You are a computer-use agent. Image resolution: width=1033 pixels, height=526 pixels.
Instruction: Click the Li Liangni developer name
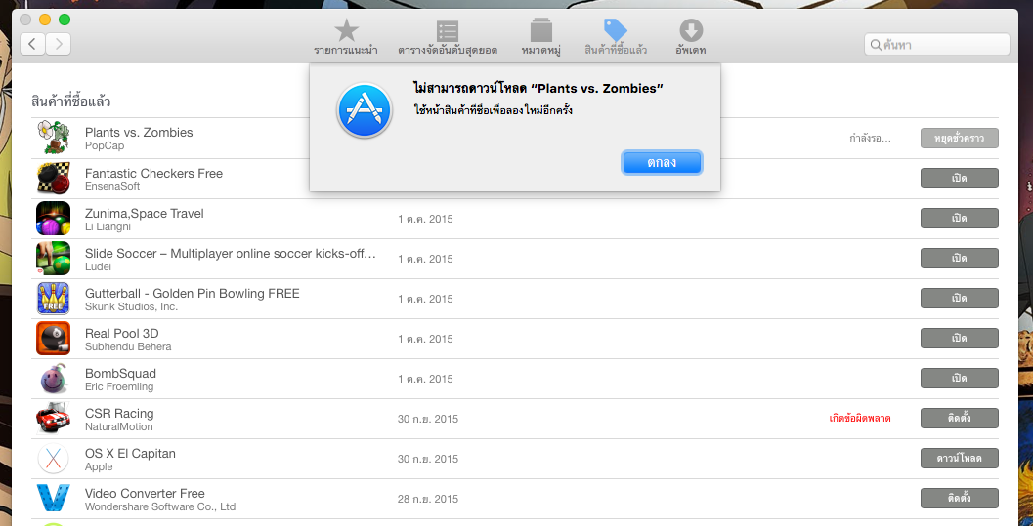click(x=108, y=226)
